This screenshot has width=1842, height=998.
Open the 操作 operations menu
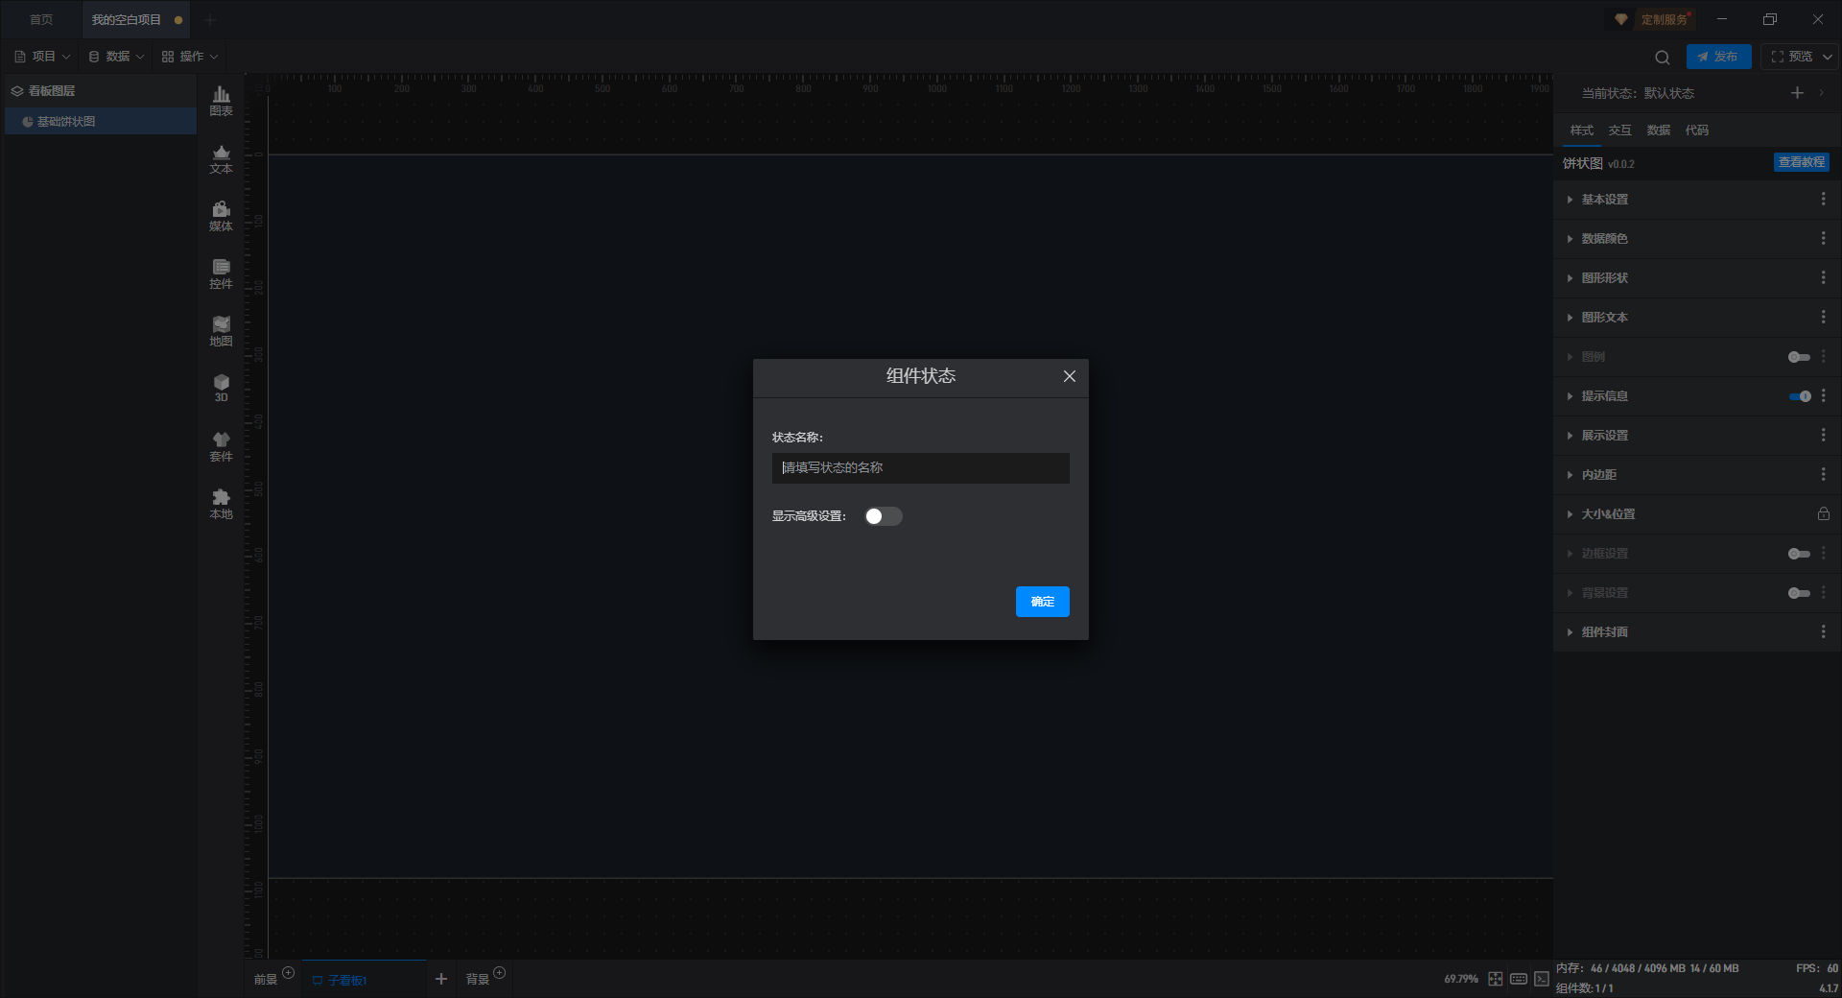(190, 57)
